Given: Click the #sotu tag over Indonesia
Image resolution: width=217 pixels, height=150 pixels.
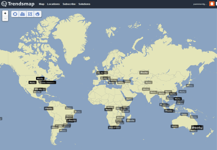Looking at the screenshot, I should coord(169,111).
